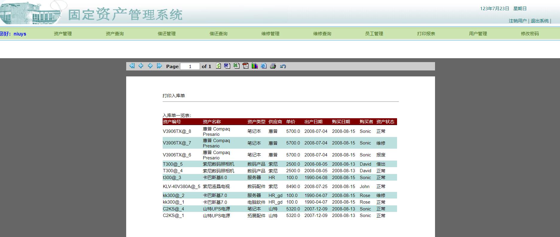Print the report with printer icon
This screenshot has height=237, width=560.
click(273, 66)
